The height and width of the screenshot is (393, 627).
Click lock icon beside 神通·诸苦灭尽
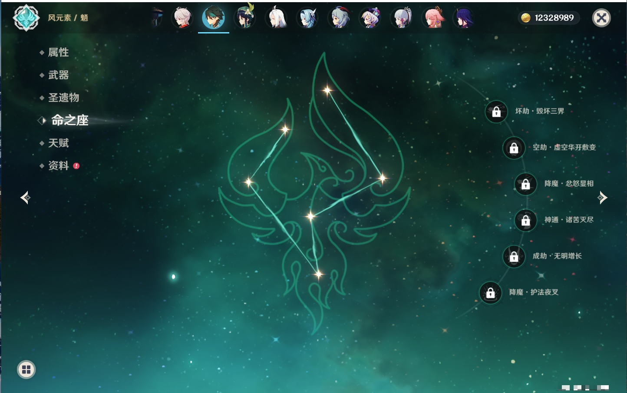(x=525, y=220)
